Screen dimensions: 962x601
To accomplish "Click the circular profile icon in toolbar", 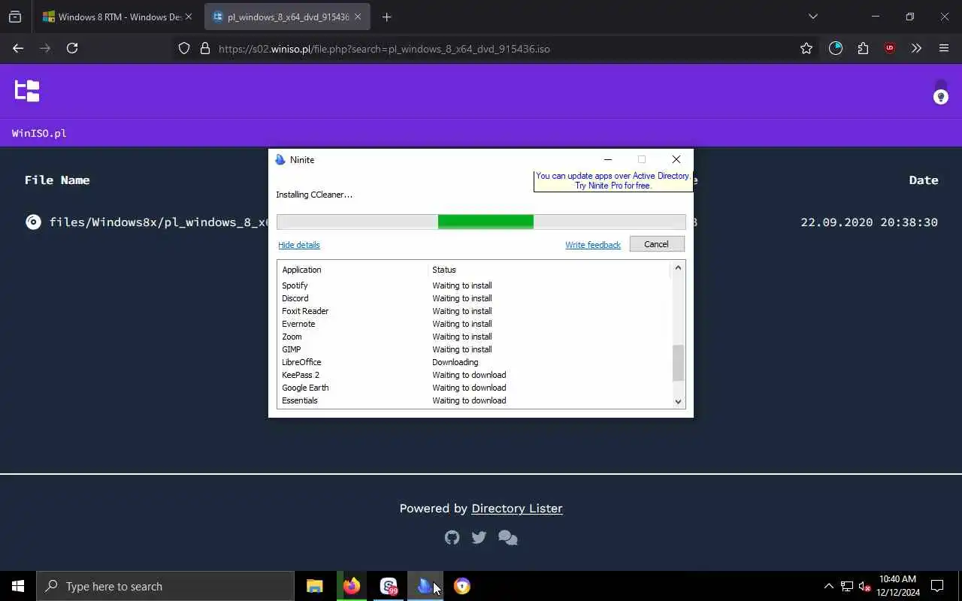I will (836, 48).
